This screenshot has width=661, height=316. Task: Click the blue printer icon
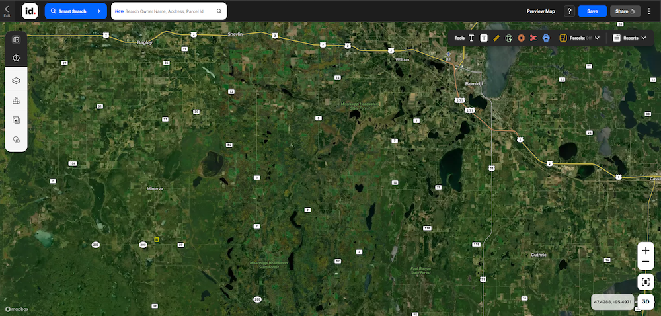pos(546,38)
